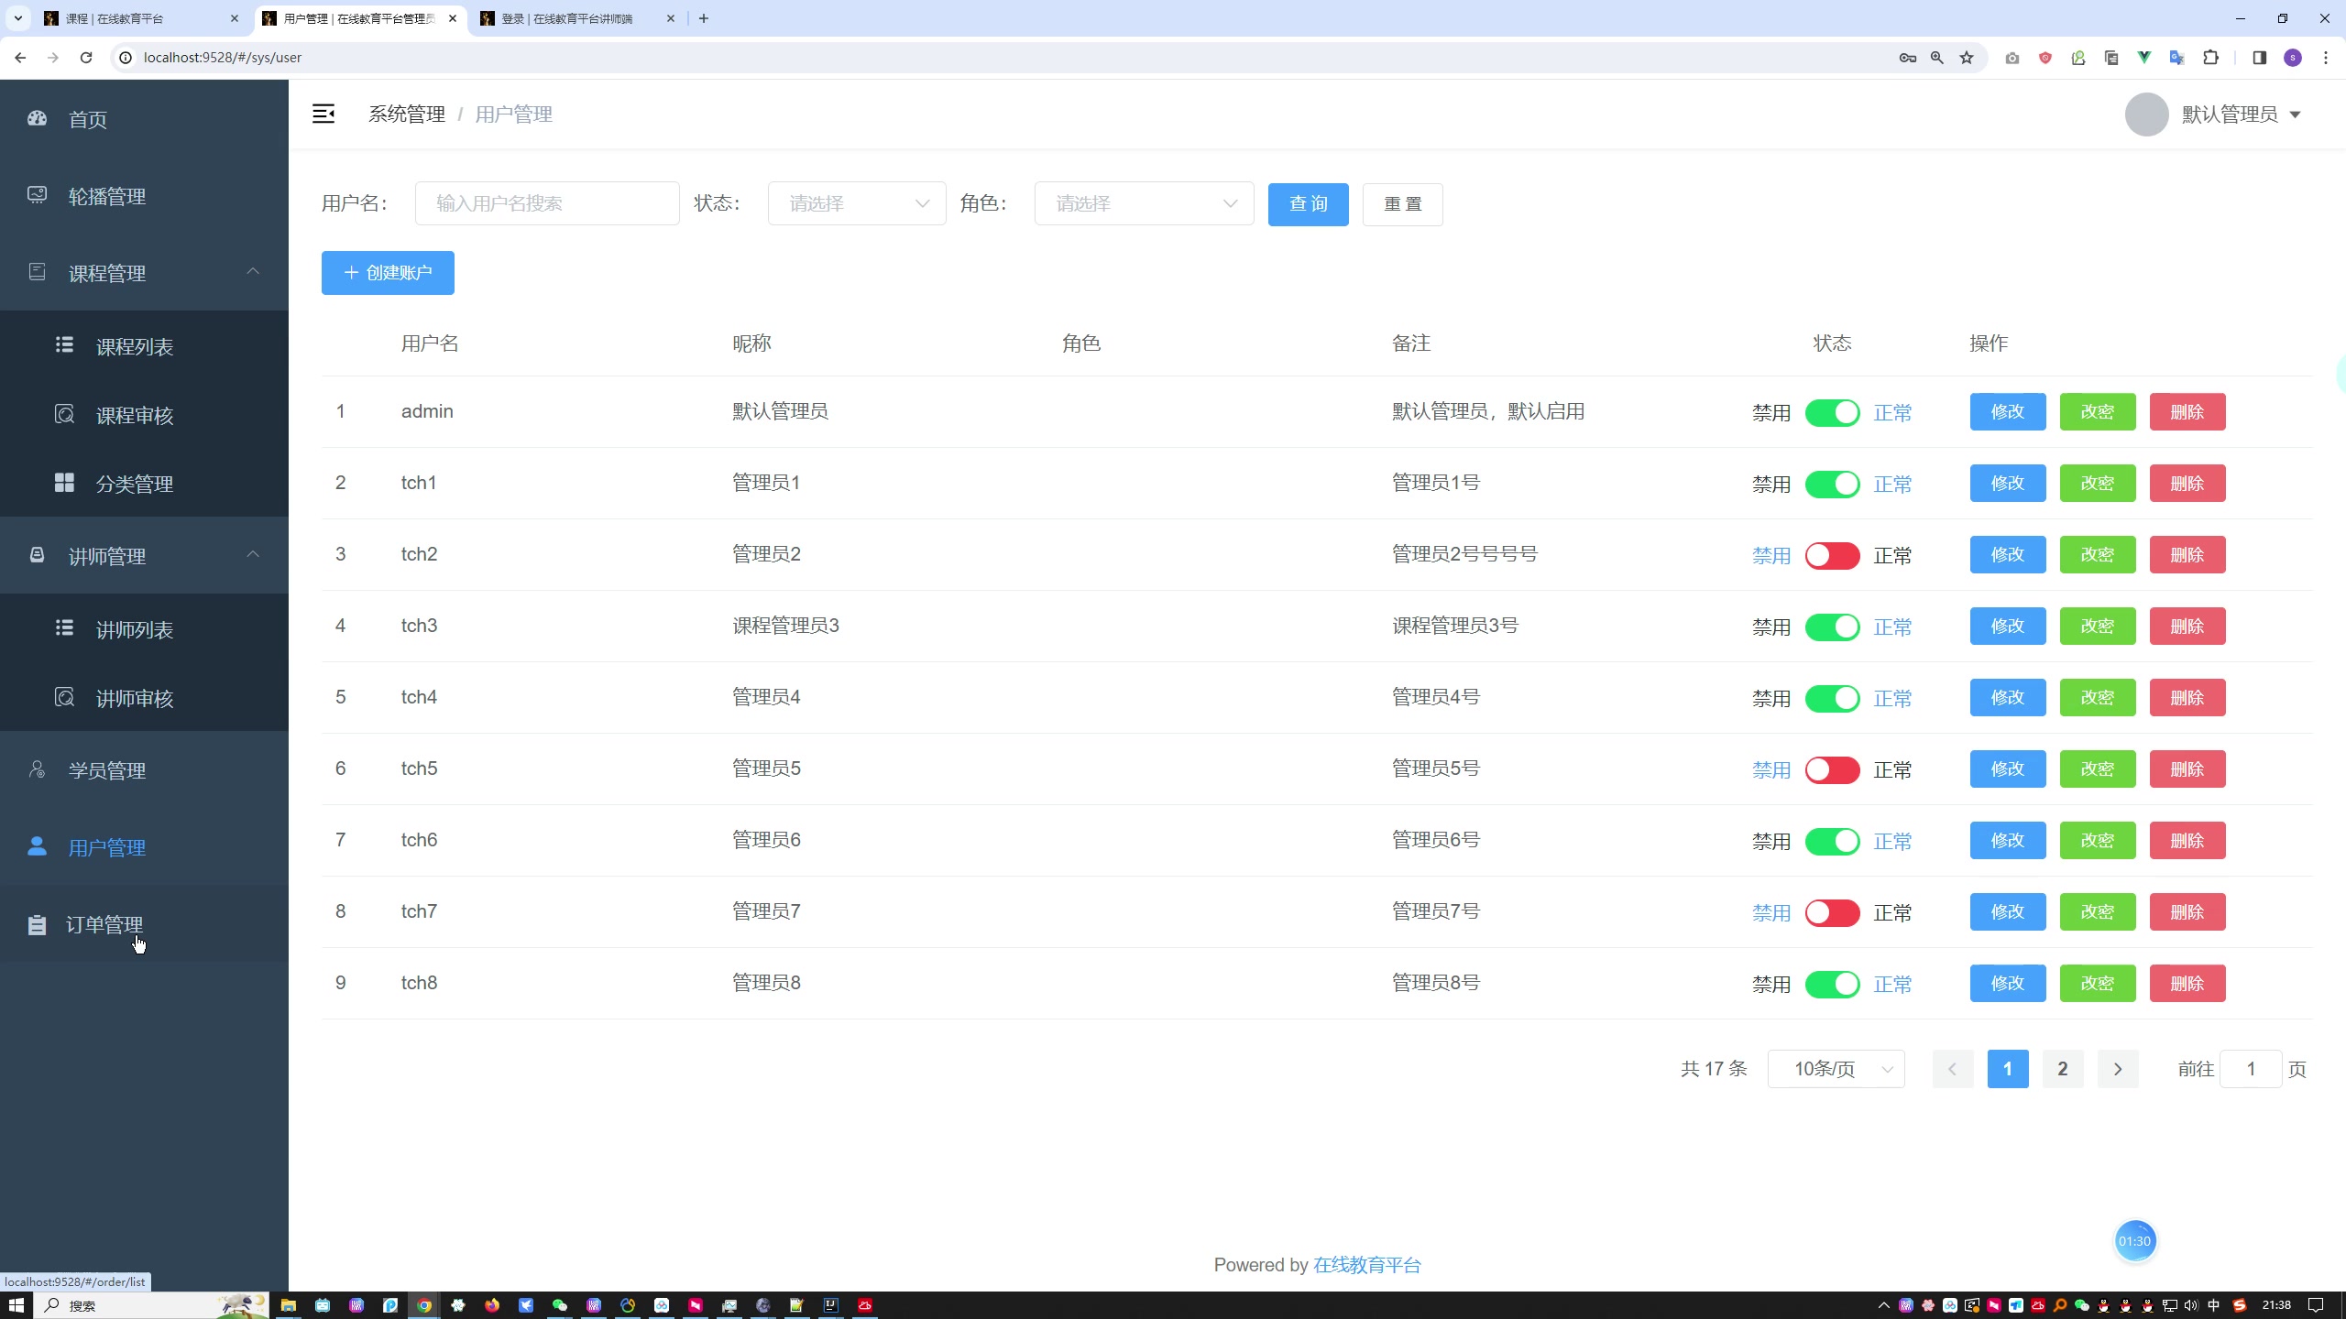The height and width of the screenshot is (1319, 2346).
Task: Select 用户管理 in the sidebar
Action: point(144,847)
